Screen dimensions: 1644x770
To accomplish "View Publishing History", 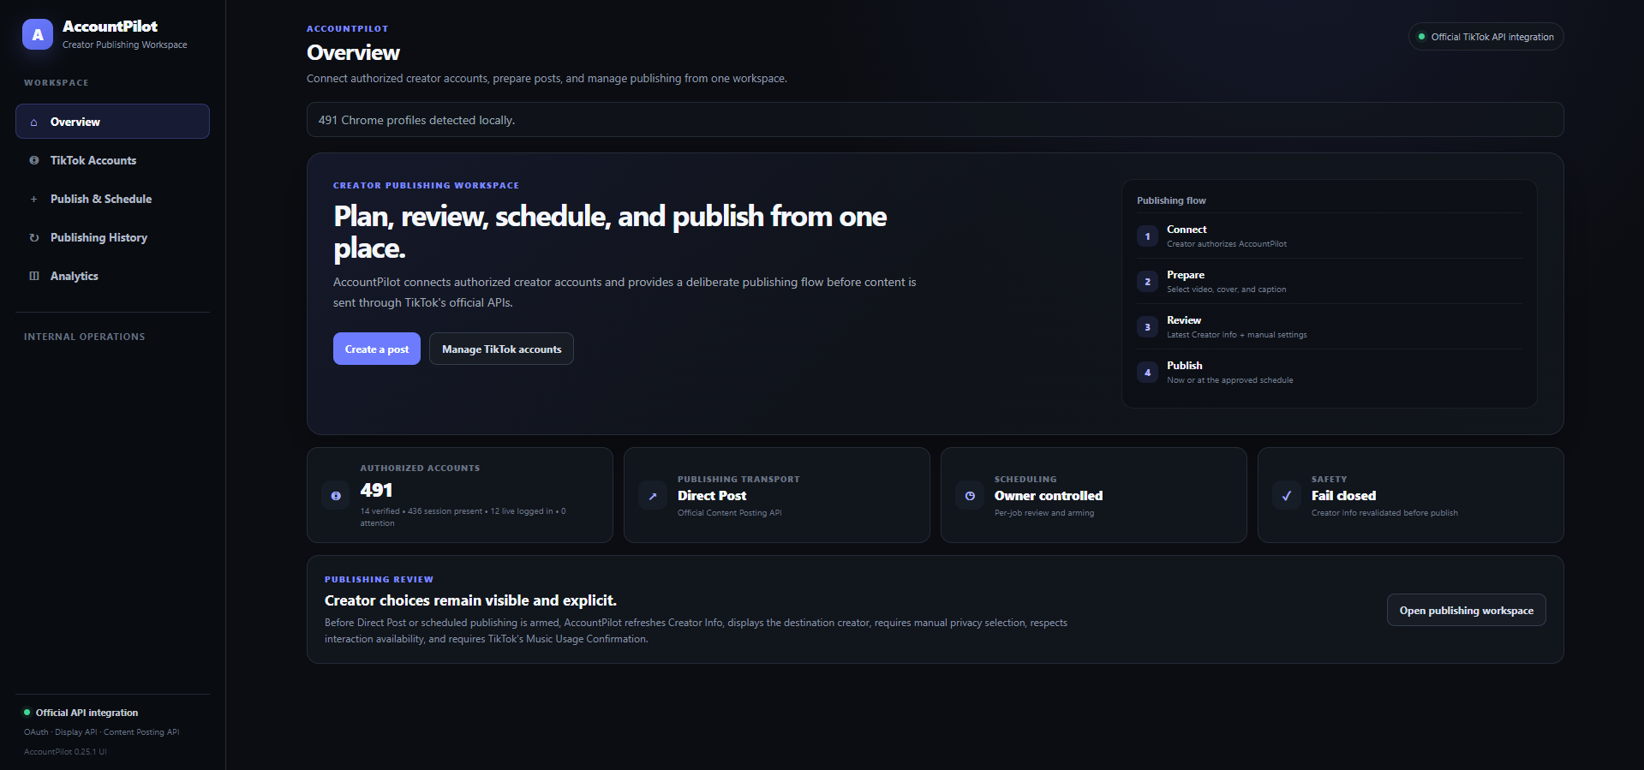I will pyautogui.click(x=112, y=237).
